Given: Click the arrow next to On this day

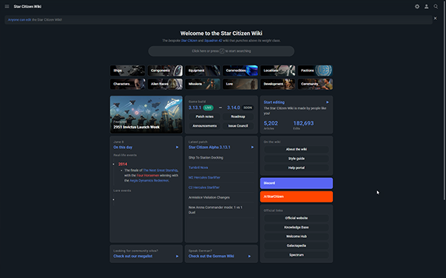Looking at the screenshot, I should 177,148.
